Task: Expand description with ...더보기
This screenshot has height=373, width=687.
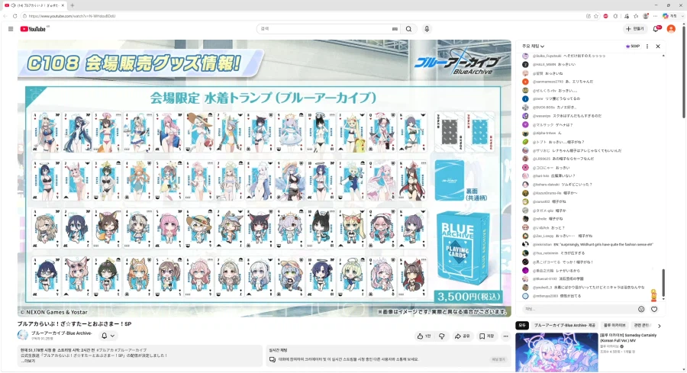Action: pos(27,362)
